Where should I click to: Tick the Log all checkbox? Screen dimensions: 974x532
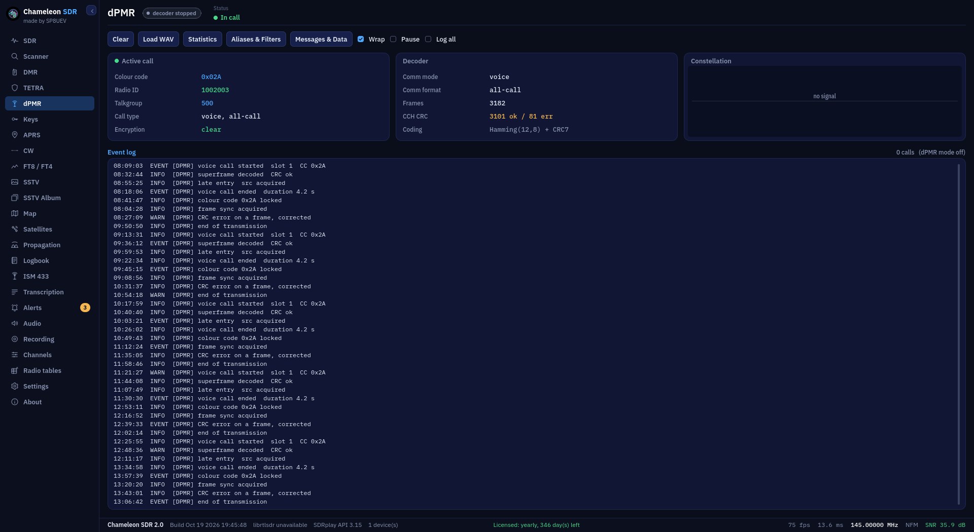[x=428, y=39]
